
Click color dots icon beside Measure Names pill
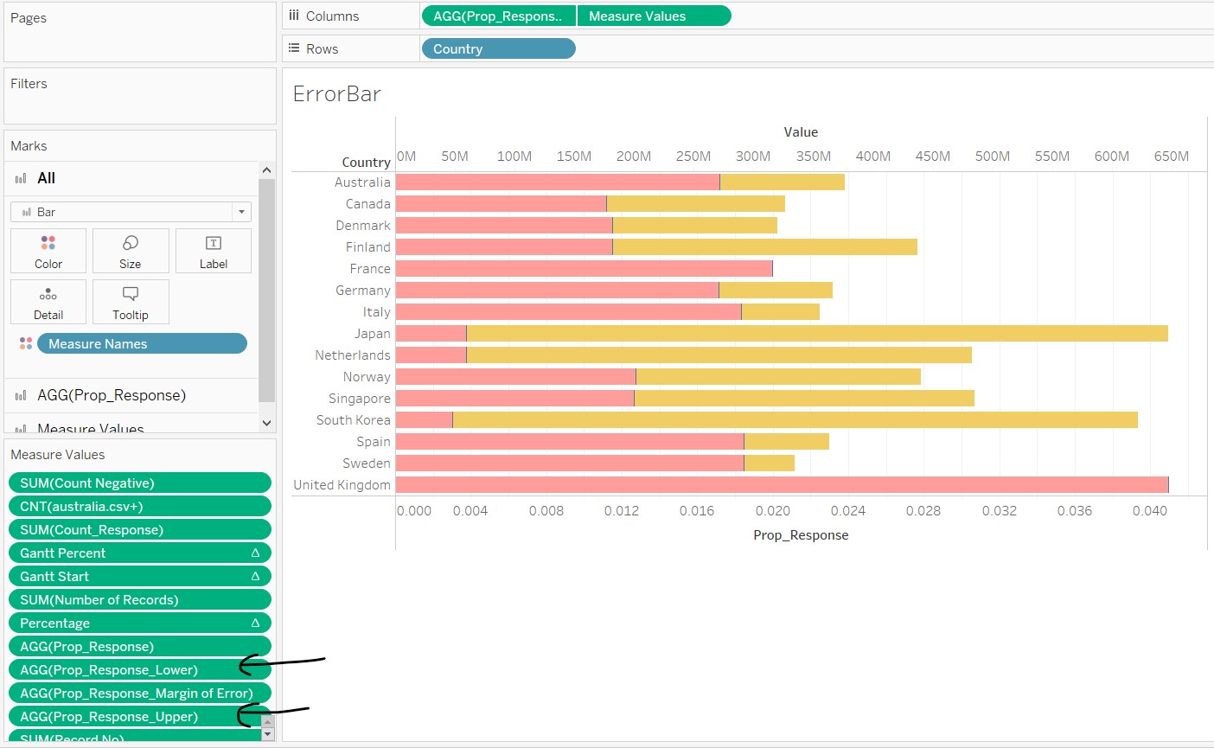[25, 344]
